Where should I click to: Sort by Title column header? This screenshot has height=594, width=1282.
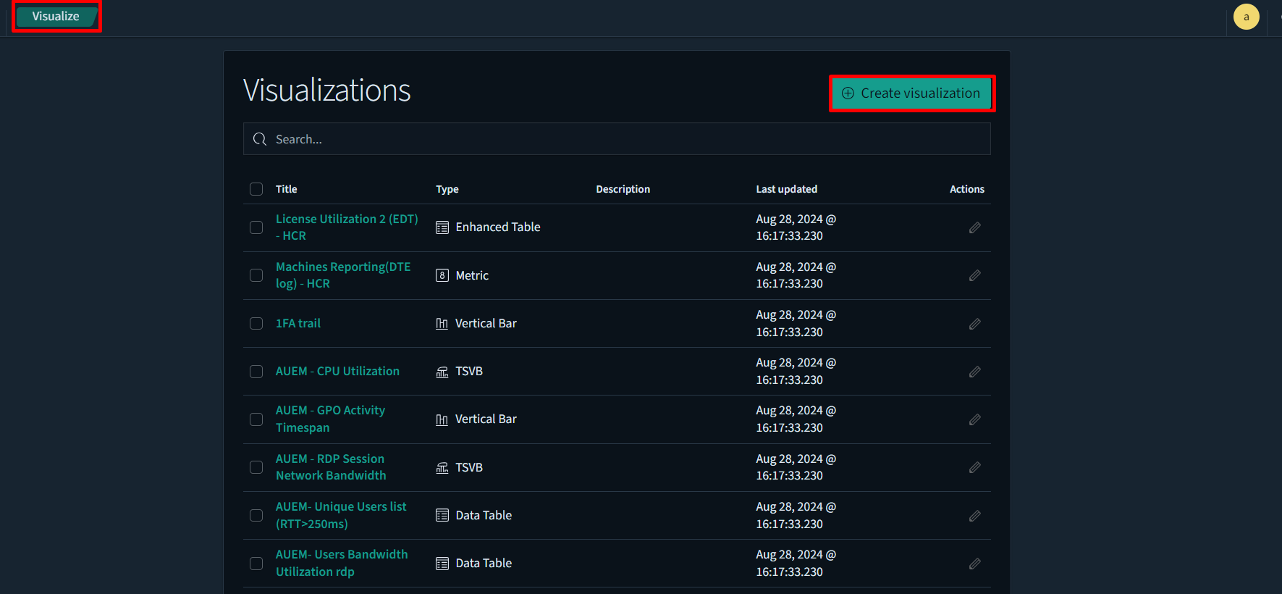(x=286, y=189)
